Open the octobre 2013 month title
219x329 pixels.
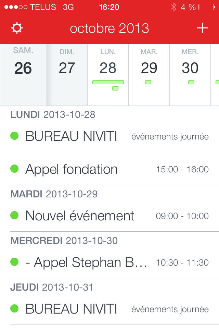point(109,28)
